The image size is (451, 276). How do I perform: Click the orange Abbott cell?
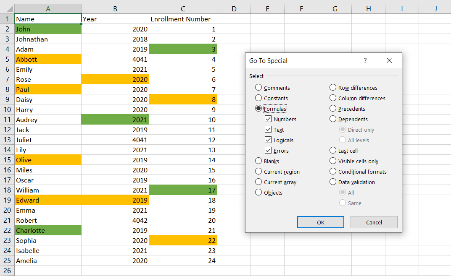(x=48, y=59)
